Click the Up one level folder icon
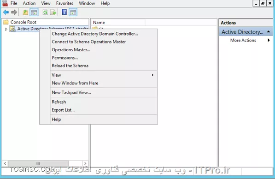The image size is (275, 179). [25, 12]
